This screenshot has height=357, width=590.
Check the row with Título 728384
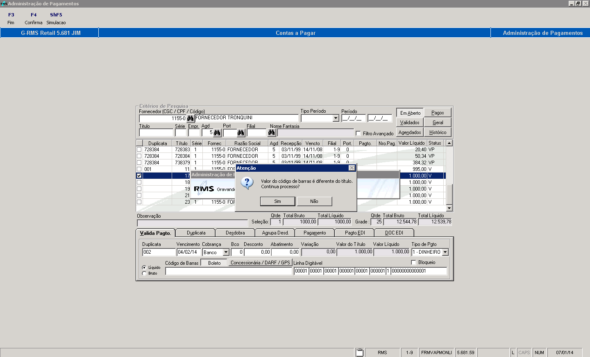click(139, 156)
